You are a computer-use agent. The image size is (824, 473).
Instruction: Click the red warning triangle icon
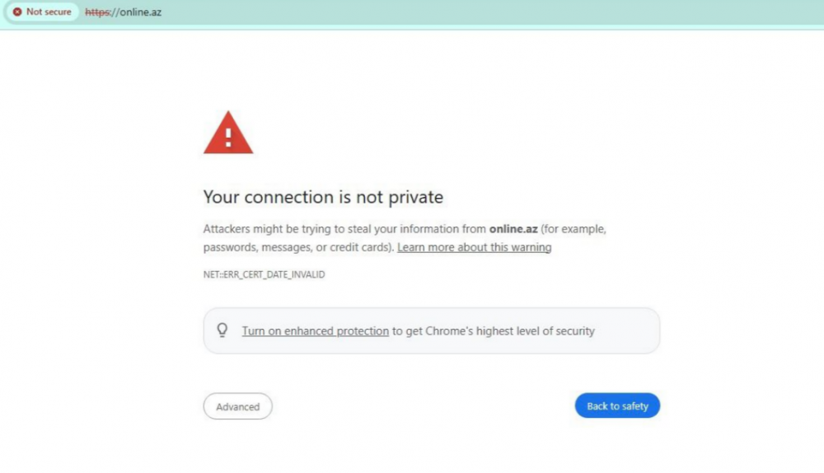click(x=228, y=133)
